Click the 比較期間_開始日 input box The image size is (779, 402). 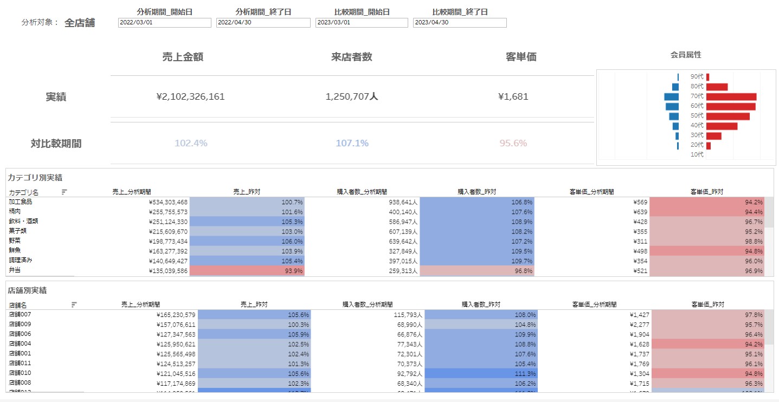coord(361,23)
